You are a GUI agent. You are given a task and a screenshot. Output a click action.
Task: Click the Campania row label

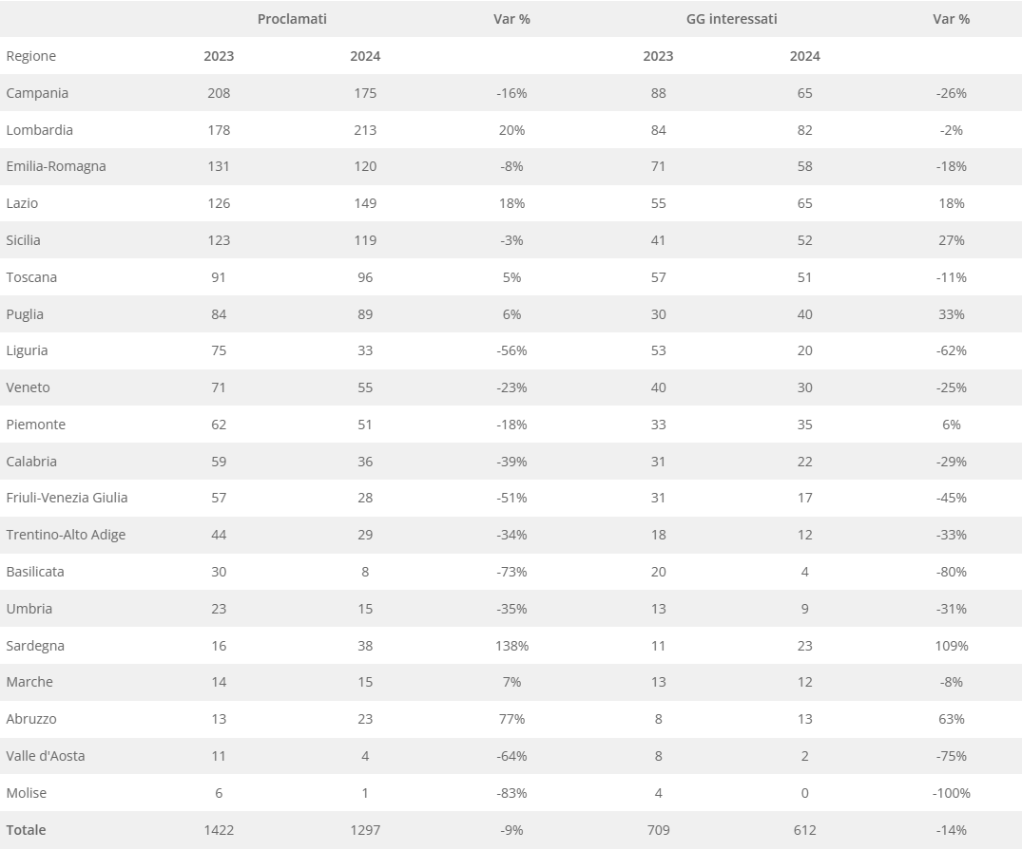[x=37, y=93]
